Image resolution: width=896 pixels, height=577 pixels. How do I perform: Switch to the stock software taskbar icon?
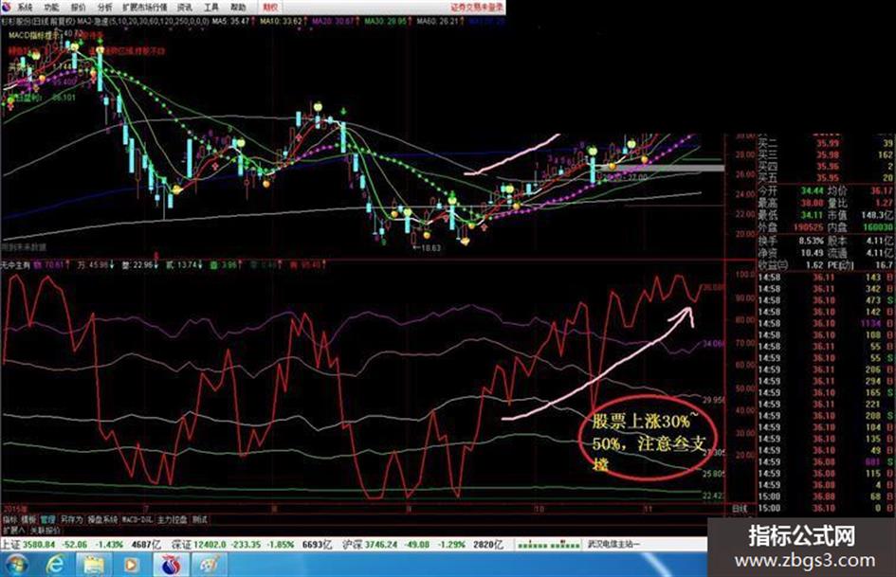[171, 565]
